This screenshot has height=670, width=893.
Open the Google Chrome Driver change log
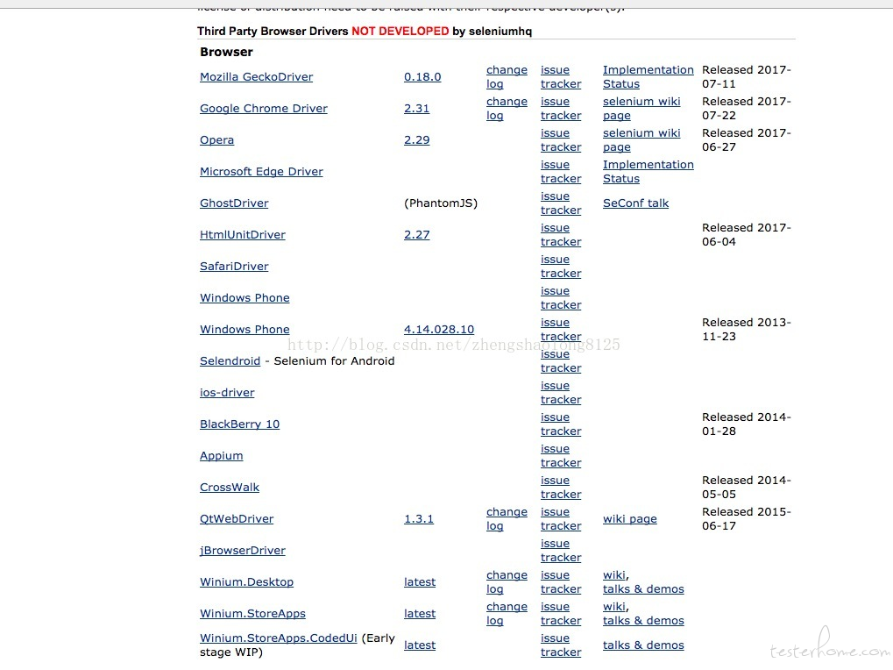[x=507, y=108]
